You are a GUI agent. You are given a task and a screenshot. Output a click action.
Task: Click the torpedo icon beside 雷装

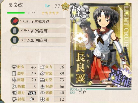coord(42,73)
